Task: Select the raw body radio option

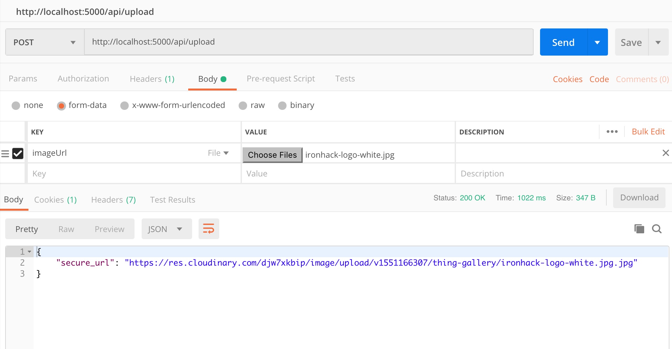Action: click(243, 106)
